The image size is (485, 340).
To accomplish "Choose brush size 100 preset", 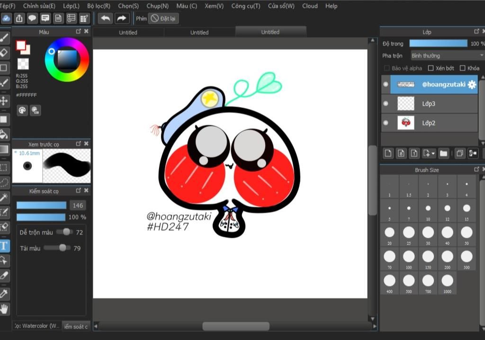I will pyautogui.click(x=409, y=259).
